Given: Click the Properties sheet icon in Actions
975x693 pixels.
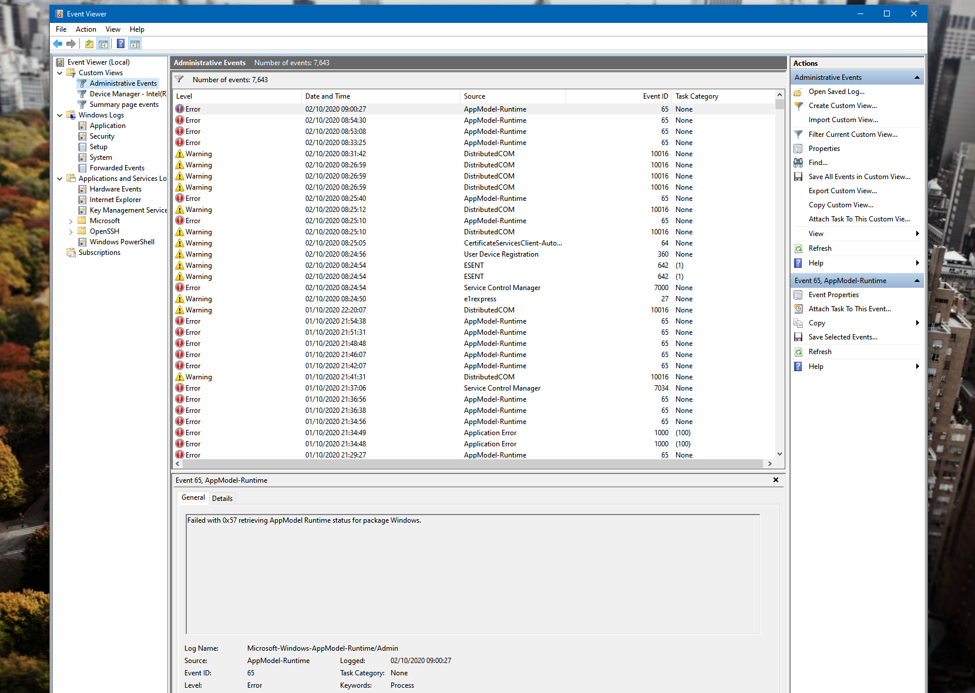Looking at the screenshot, I should (798, 149).
